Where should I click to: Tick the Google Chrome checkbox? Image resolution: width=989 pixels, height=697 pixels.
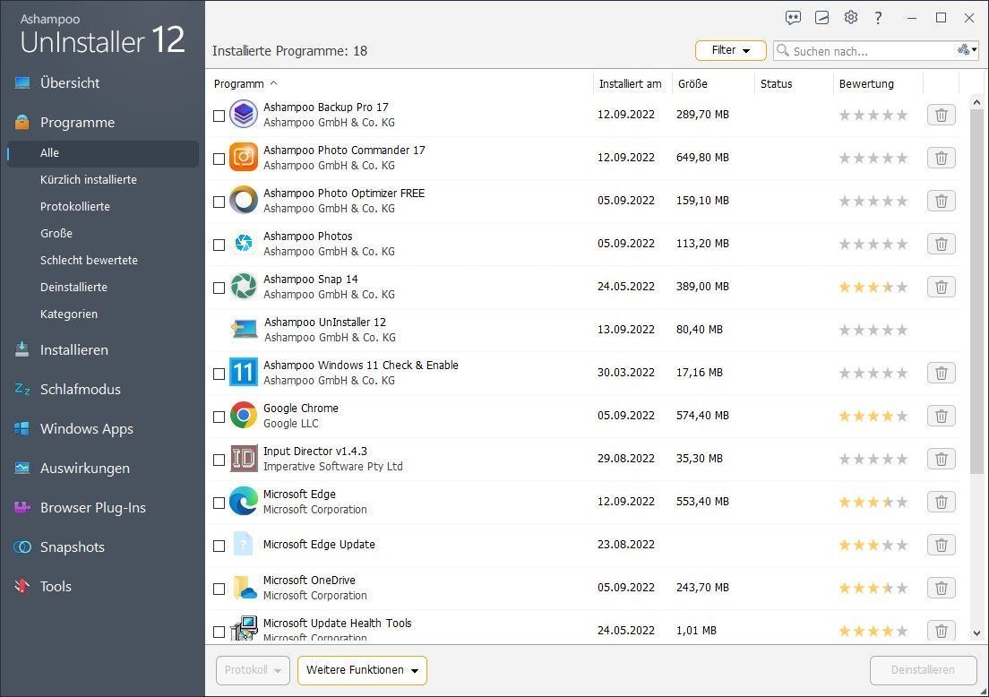(219, 417)
